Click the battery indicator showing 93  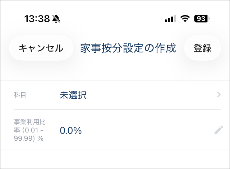202,19
